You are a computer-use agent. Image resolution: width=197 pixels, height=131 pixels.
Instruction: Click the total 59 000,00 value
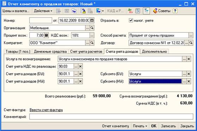tap(102, 96)
